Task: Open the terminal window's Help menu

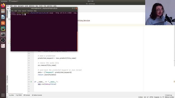Action: pyautogui.click(x=35, y=11)
